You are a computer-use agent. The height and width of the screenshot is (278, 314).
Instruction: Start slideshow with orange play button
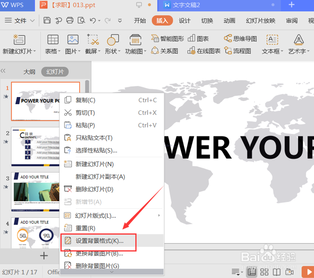click(x=308, y=272)
